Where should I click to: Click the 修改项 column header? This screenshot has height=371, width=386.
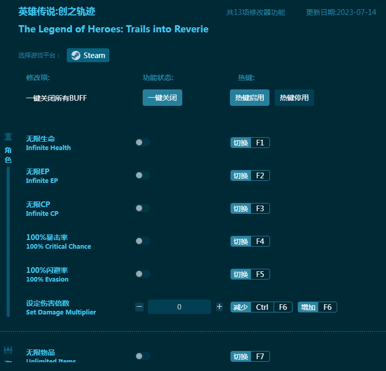[38, 78]
